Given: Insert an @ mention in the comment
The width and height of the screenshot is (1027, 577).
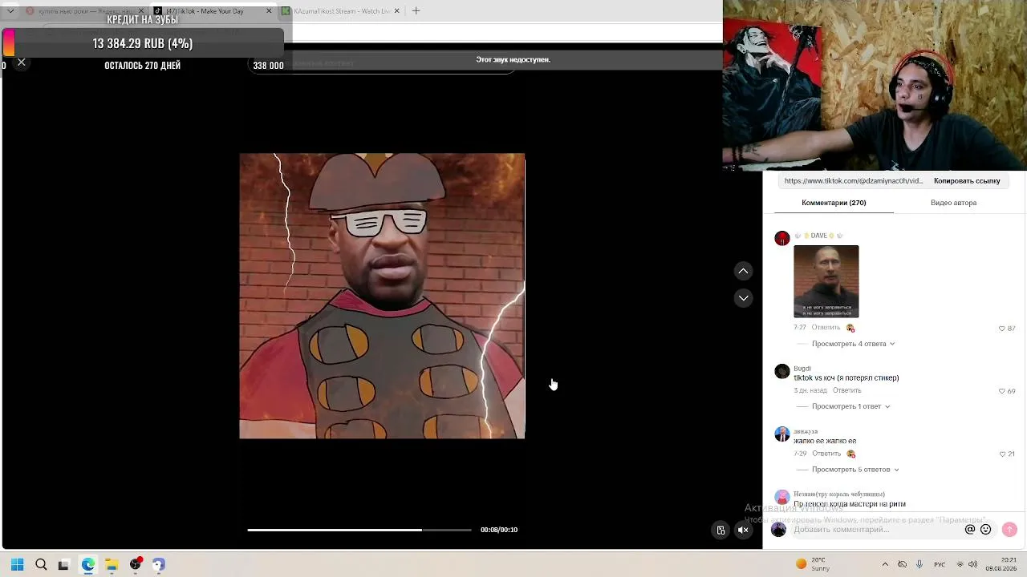Looking at the screenshot, I should tap(970, 530).
